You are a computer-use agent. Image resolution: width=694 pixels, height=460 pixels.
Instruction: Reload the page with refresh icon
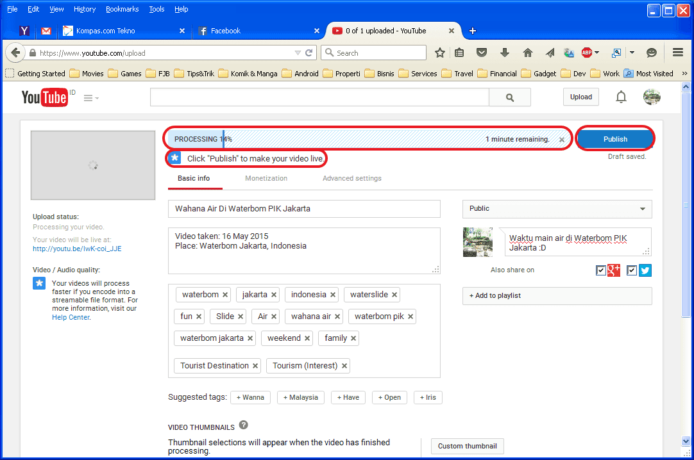click(x=309, y=53)
